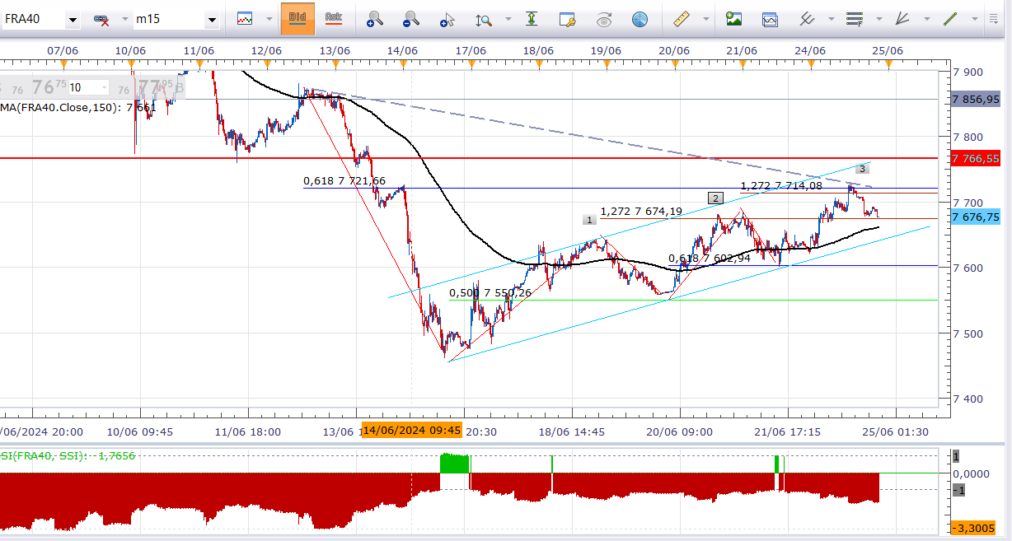Click the blue radar icon

point(640,18)
